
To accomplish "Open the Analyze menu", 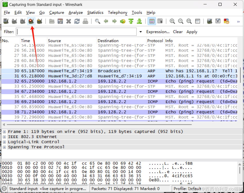I will pos(76,13).
